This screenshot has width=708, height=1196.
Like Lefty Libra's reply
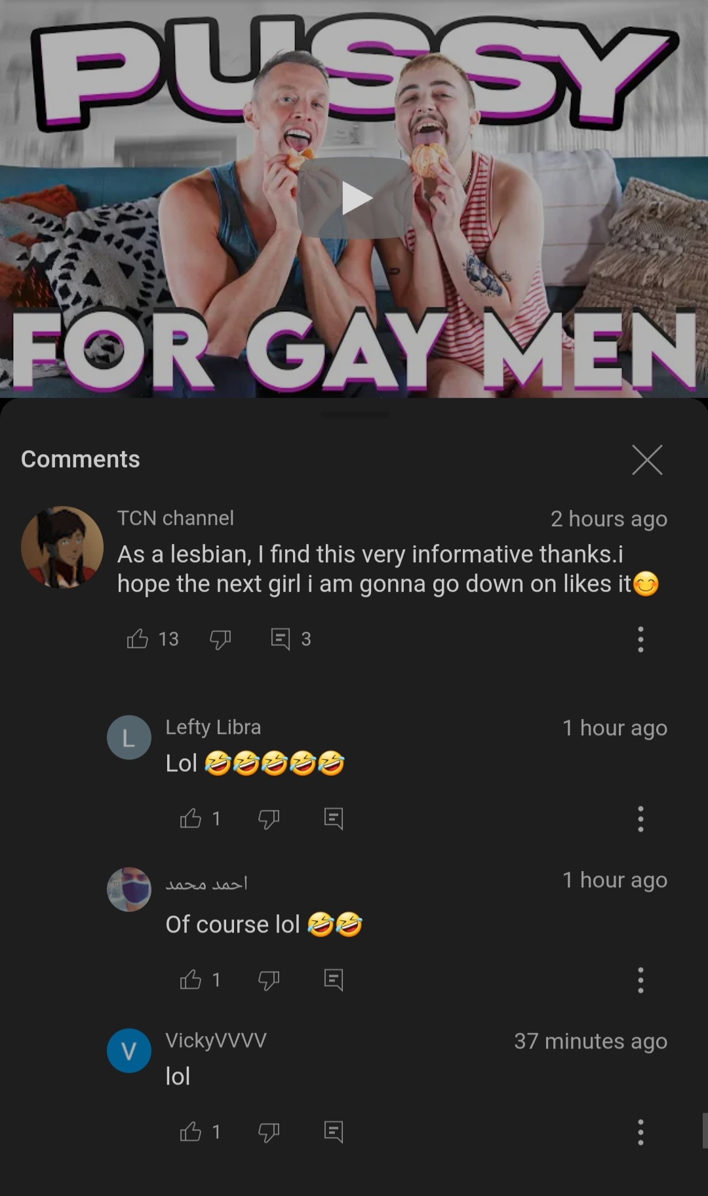(x=191, y=818)
